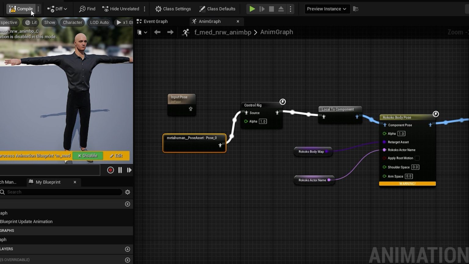Click the eject icon in toolbar
Image resolution: width=469 pixels, height=264 pixels.
[x=281, y=9]
